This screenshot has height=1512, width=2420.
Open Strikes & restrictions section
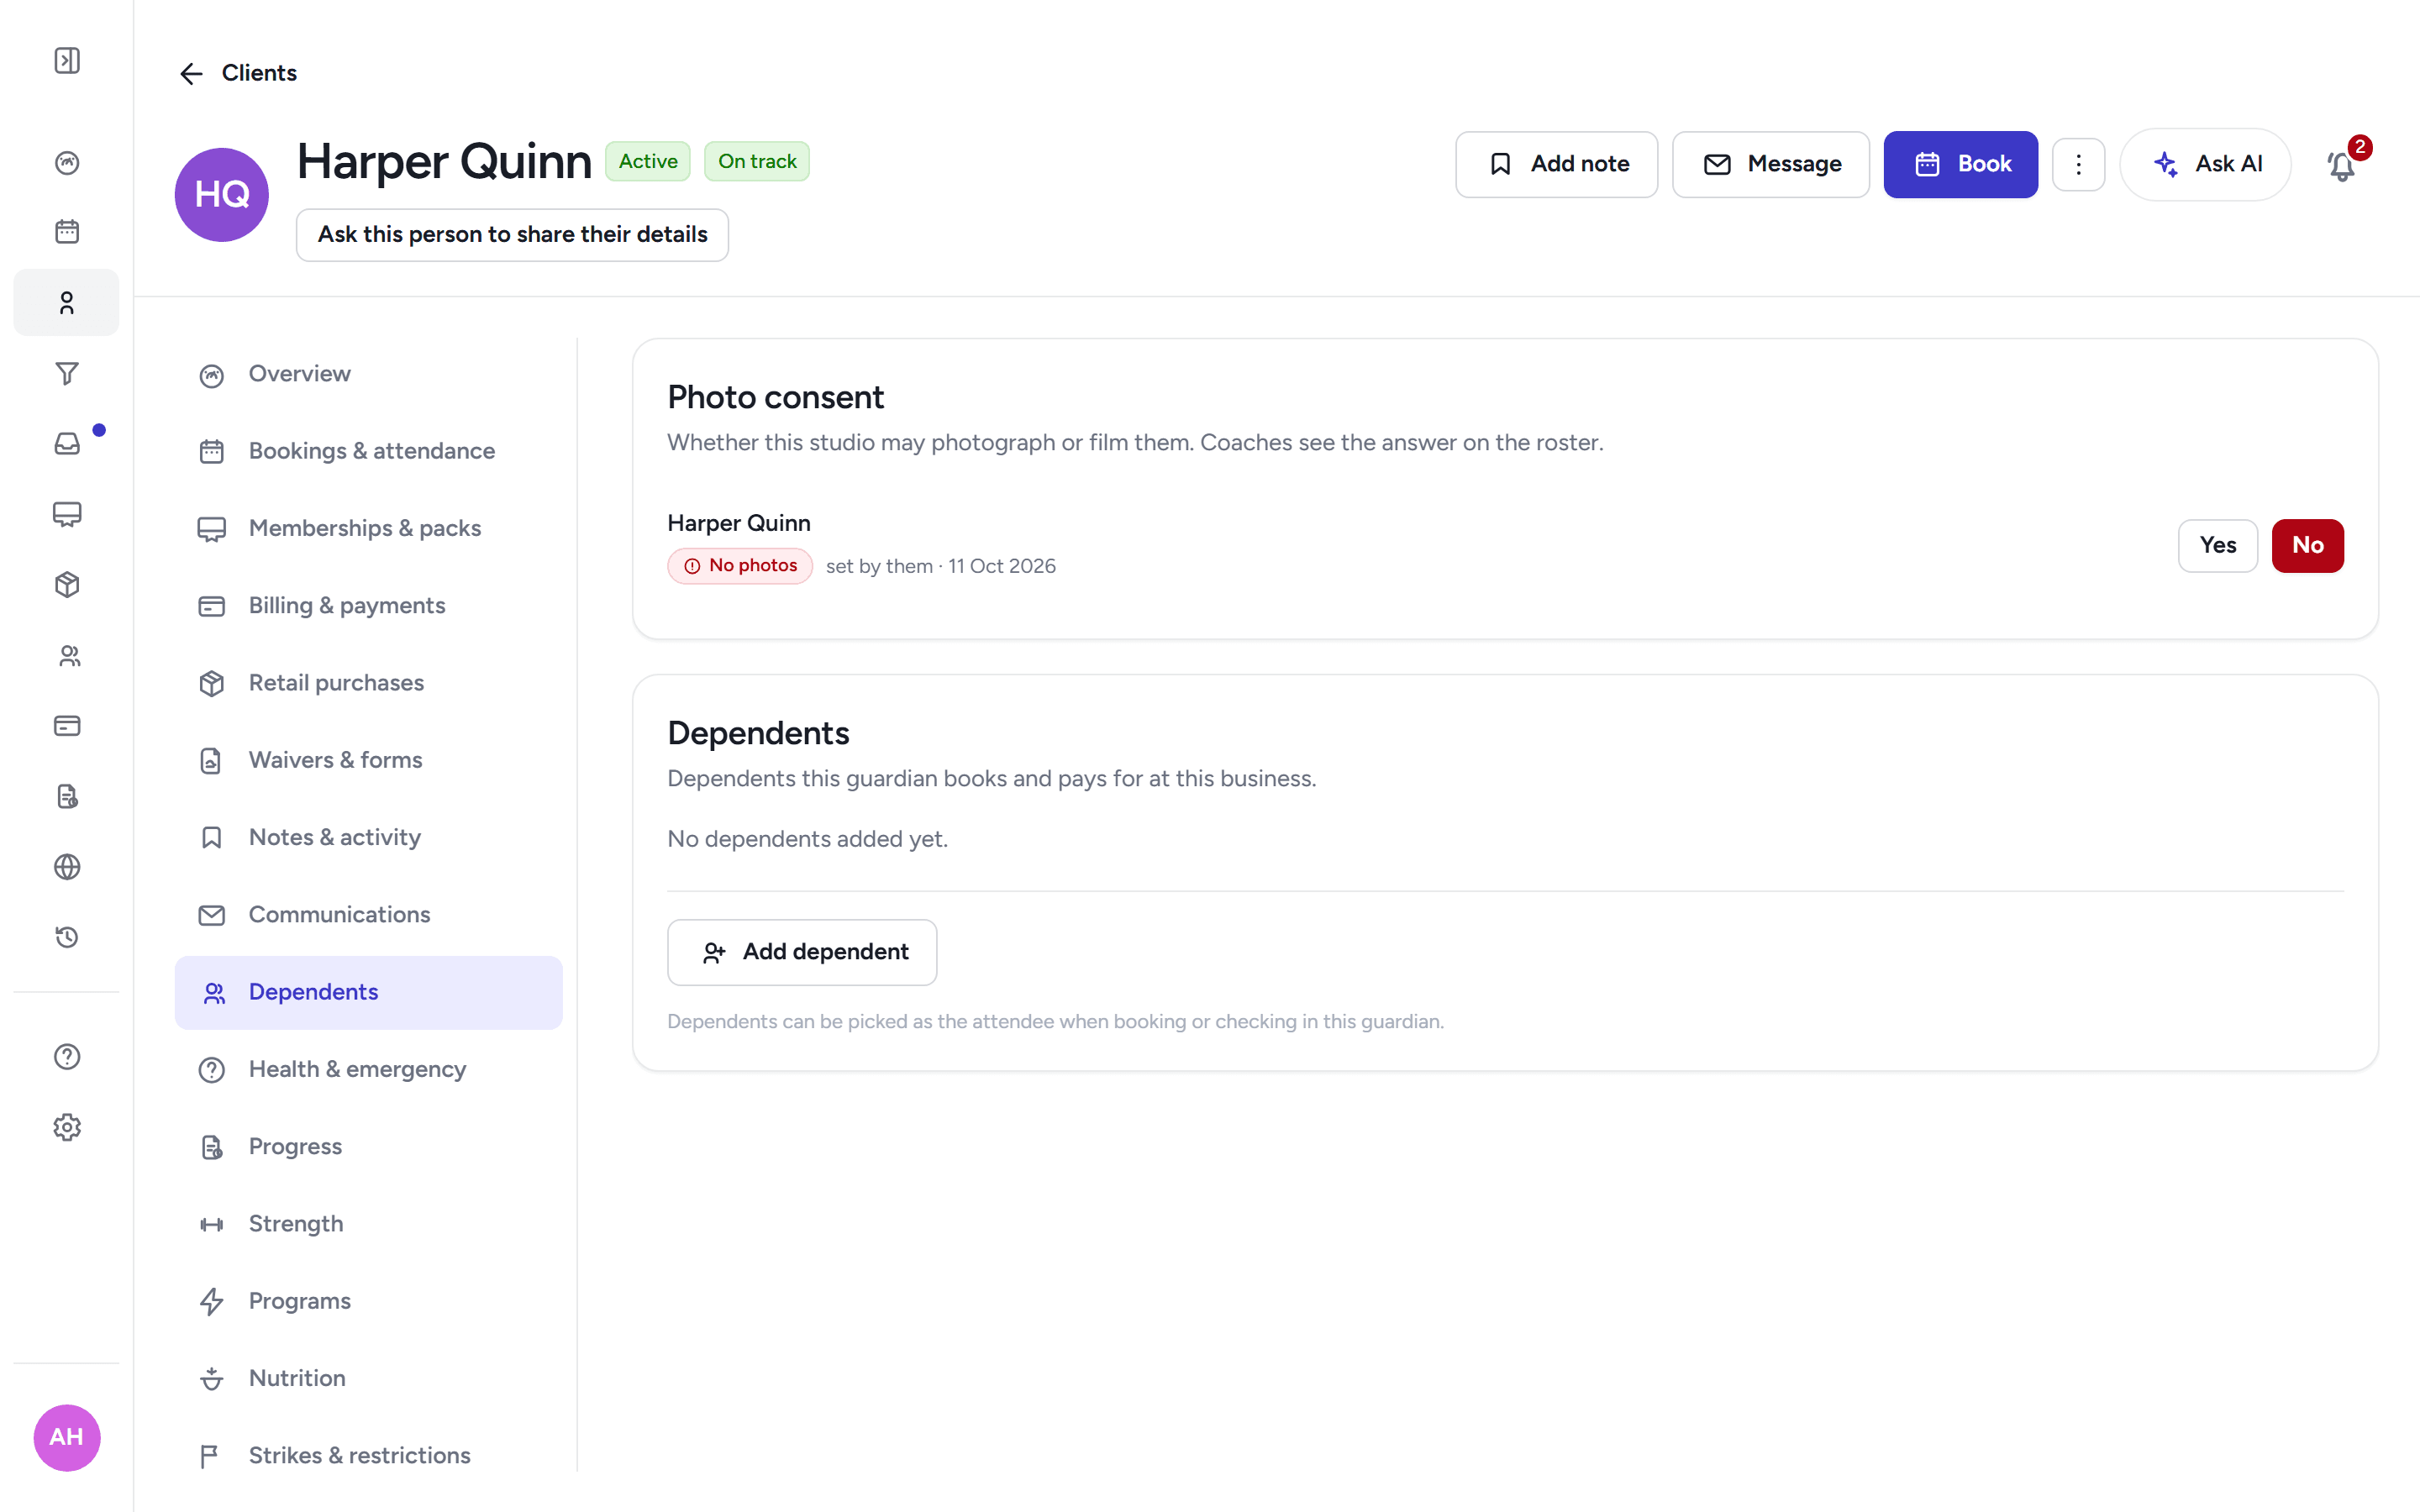coord(368,1455)
